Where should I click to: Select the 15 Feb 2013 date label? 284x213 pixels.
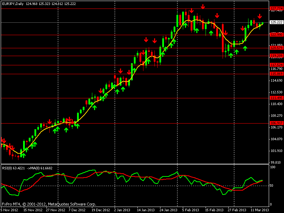(x=214, y=210)
